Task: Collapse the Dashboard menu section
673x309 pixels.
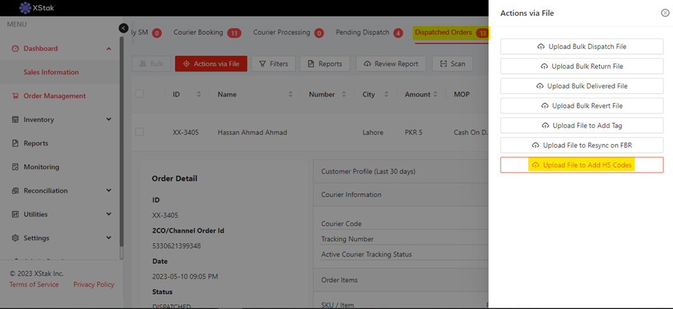Action: pyautogui.click(x=108, y=49)
